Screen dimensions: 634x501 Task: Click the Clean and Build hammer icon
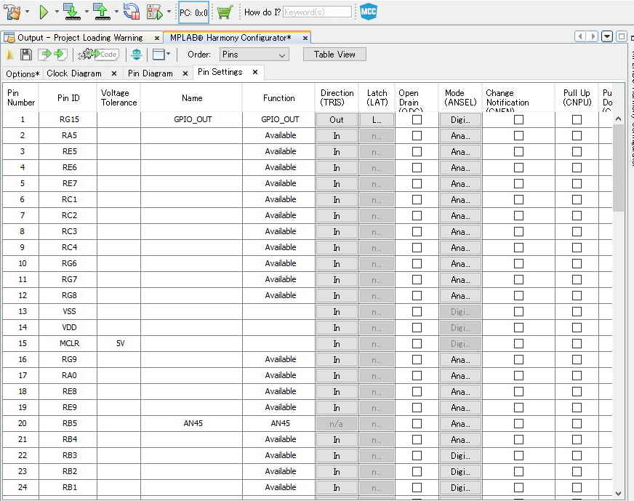(12, 12)
